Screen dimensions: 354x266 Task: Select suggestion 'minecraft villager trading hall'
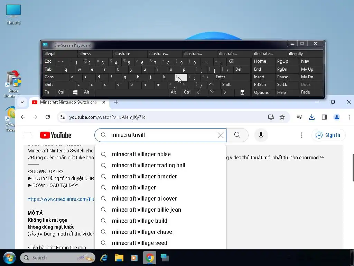(x=160, y=165)
